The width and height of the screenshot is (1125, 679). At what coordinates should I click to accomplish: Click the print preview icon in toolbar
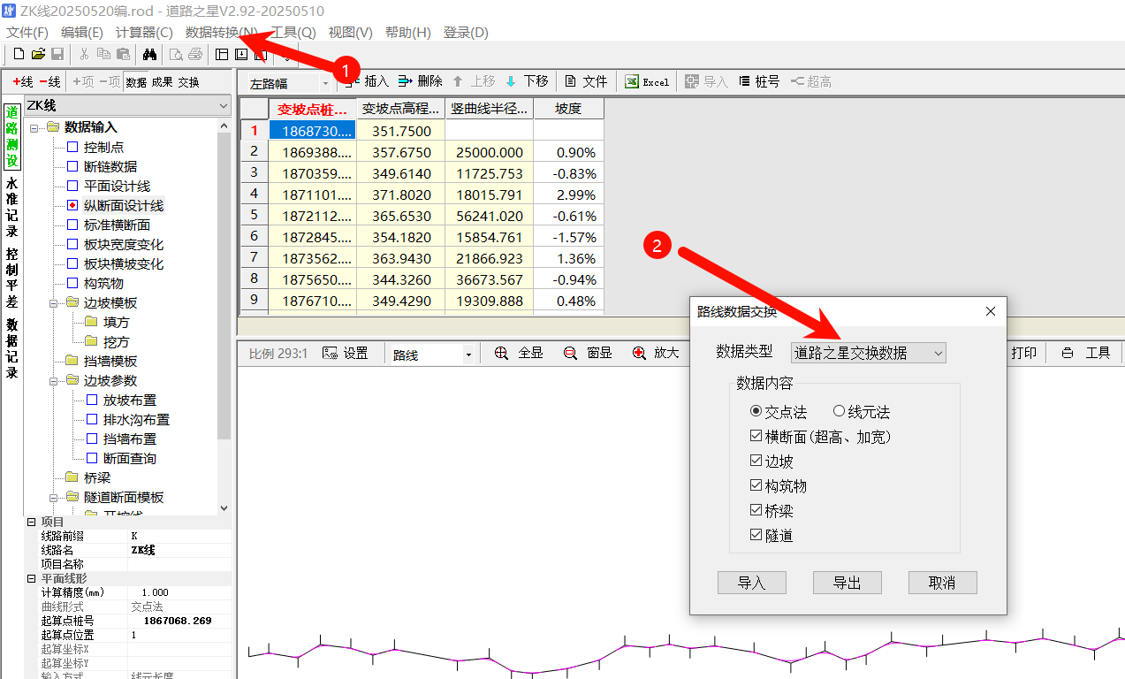point(175,55)
